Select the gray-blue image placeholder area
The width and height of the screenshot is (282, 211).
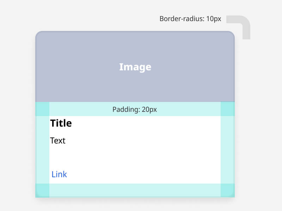point(135,66)
